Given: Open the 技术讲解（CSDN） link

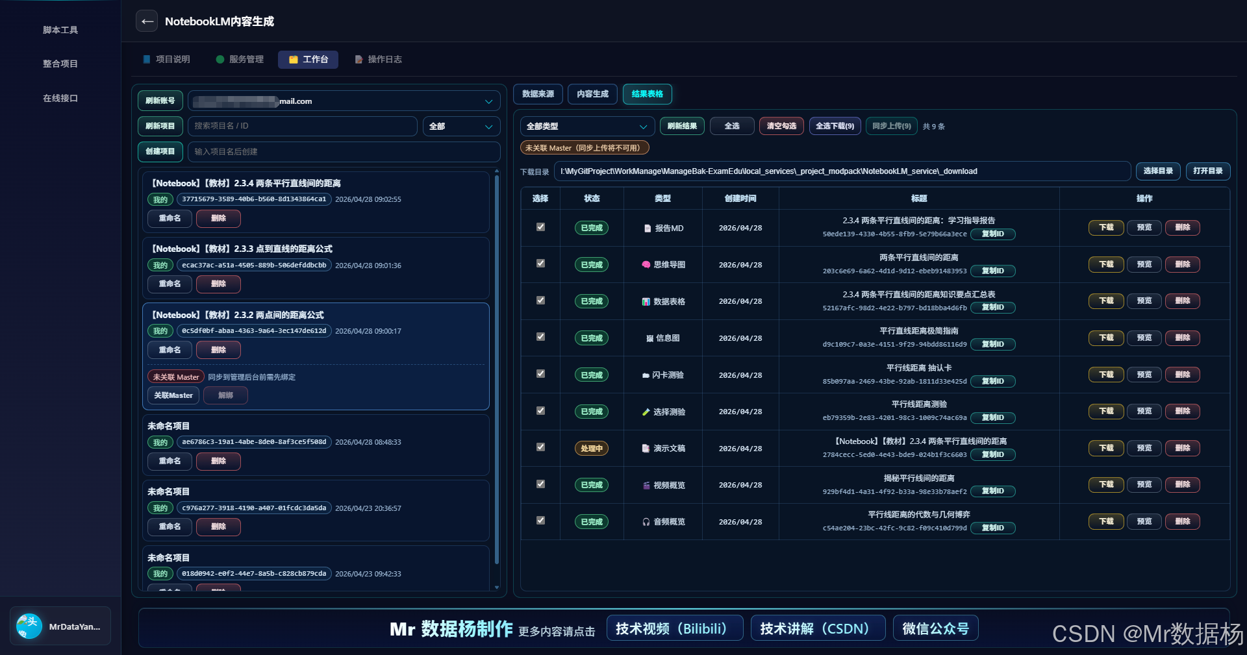Looking at the screenshot, I should pos(818,628).
